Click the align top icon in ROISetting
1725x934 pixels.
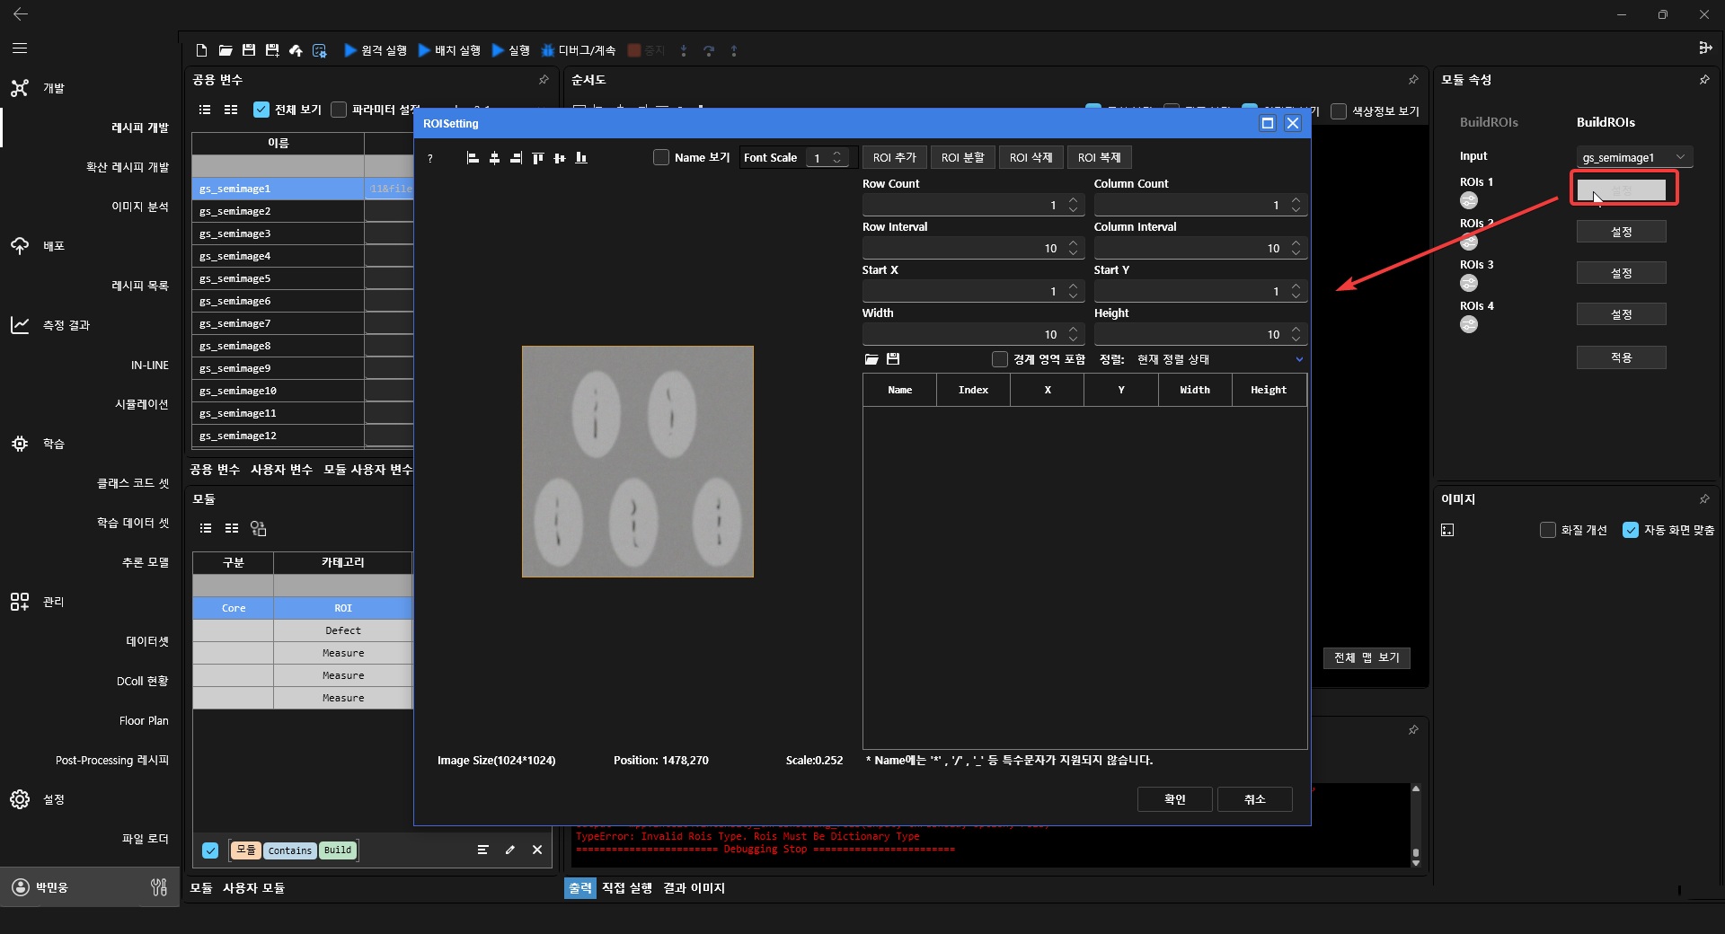537,158
